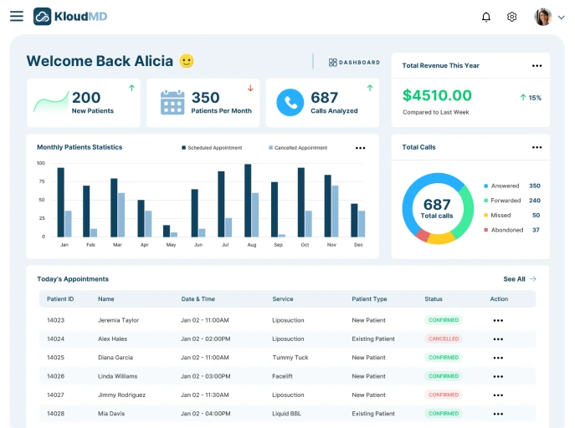Click the Alicia profile avatar photo

pos(543,17)
